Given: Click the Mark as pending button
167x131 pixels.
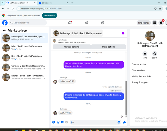Looking at the screenshot, I should (72, 47).
